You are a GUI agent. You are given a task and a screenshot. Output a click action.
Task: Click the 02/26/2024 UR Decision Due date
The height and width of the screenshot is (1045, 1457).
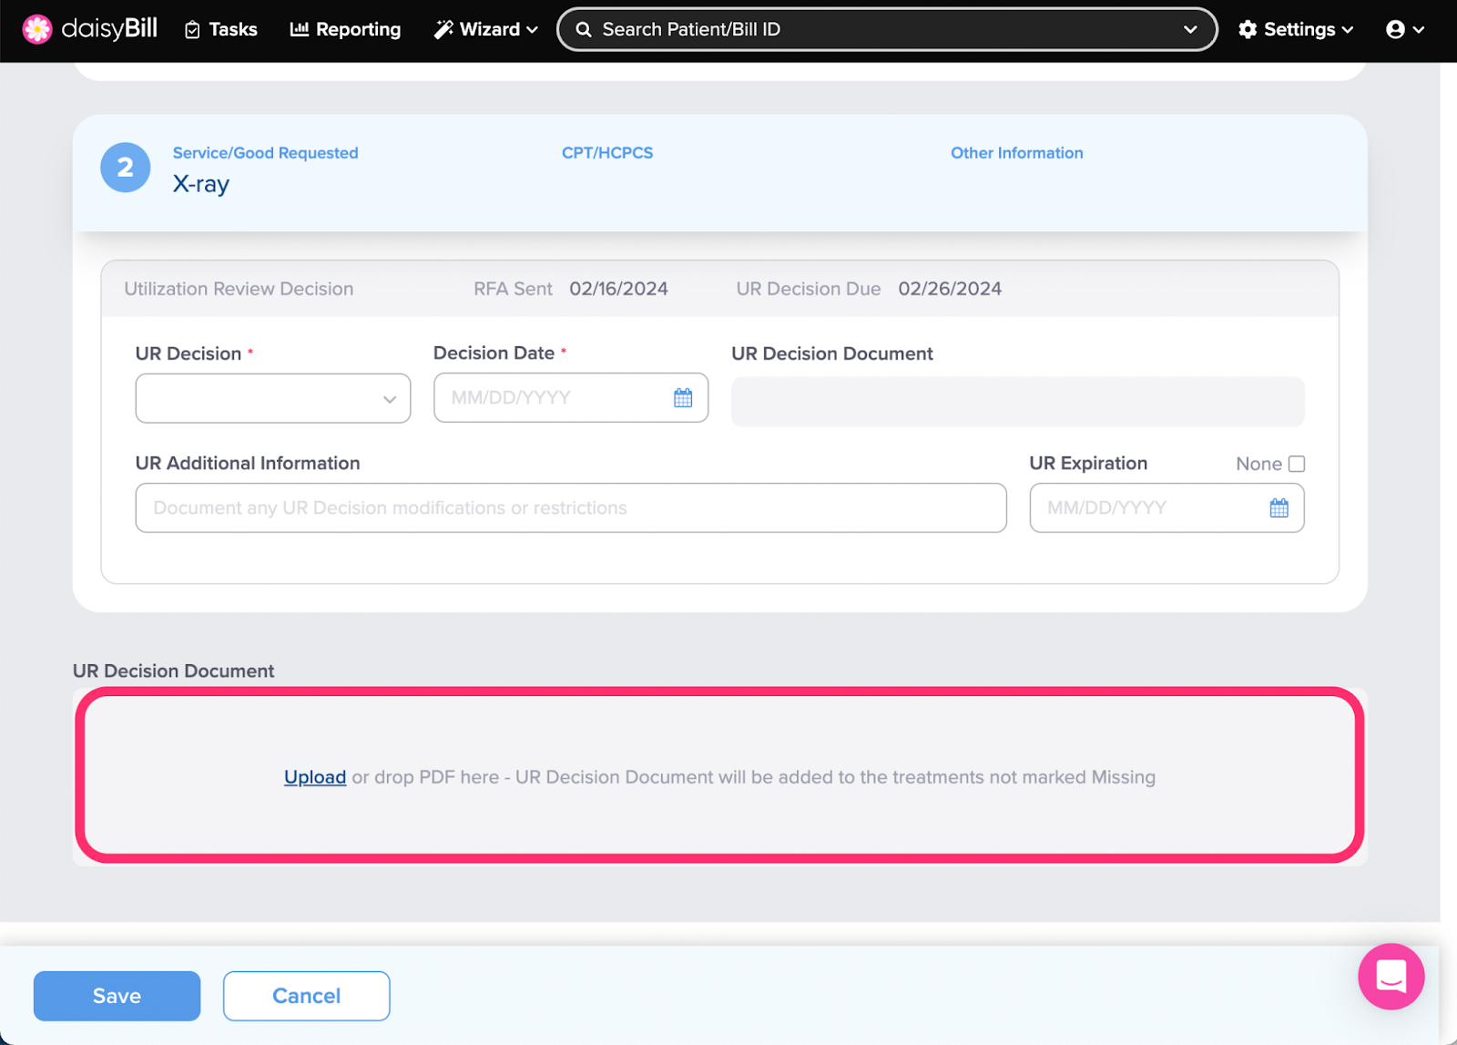coord(950,289)
